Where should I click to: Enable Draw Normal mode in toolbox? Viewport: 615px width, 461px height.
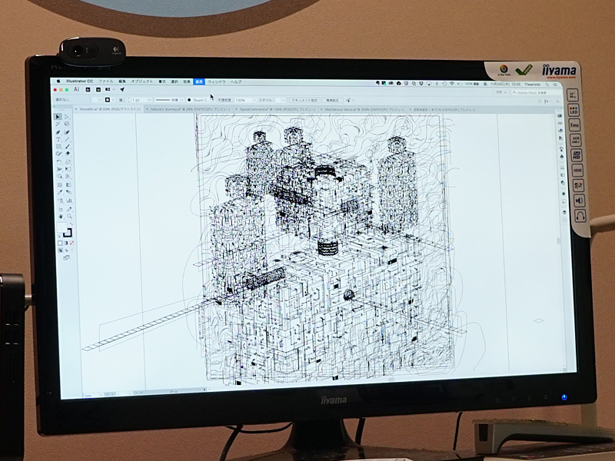[x=61, y=250]
